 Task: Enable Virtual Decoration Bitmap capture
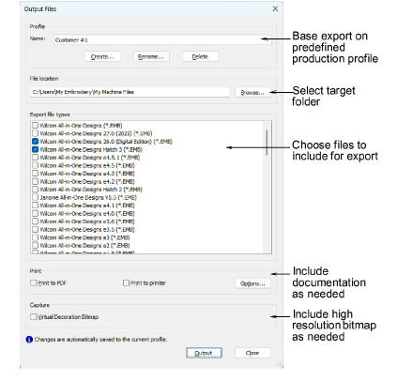point(34,317)
